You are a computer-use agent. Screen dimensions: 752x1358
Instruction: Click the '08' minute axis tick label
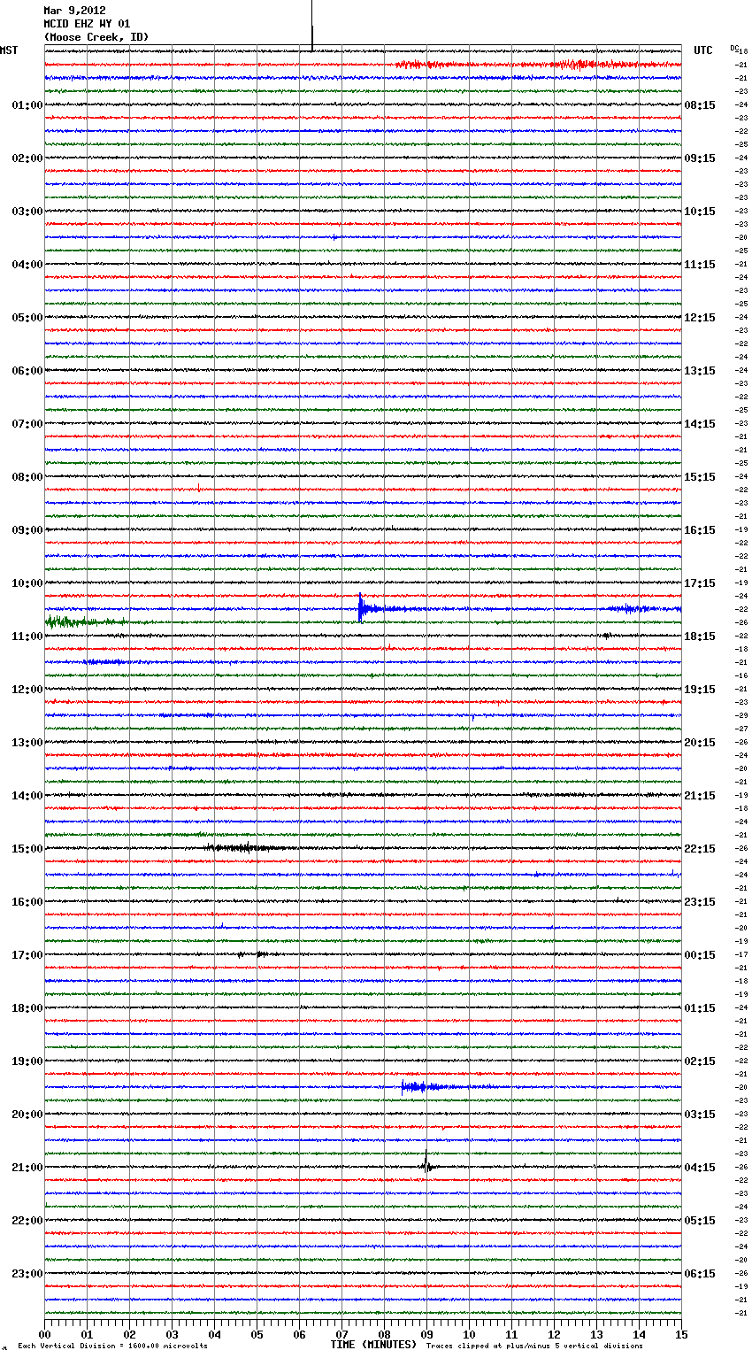coord(385,1334)
